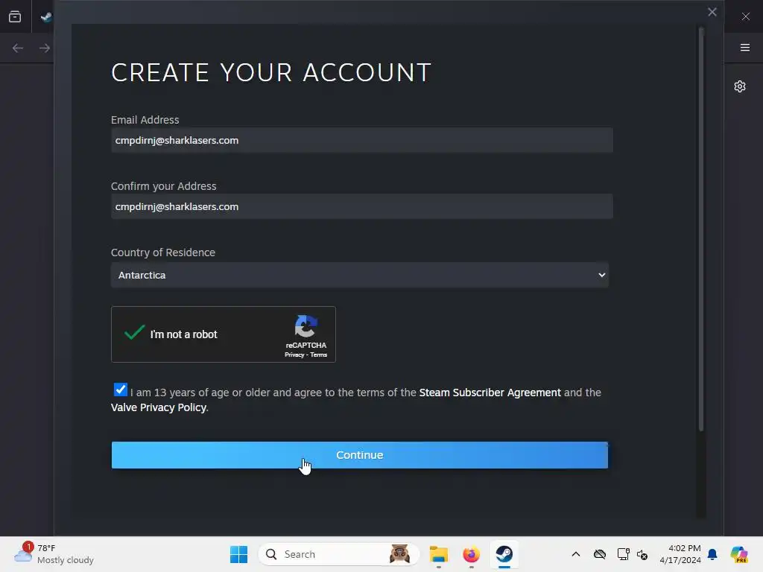Click the reCAPTCHA logo icon
Image resolution: width=763 pixels, height=572 pixels.
click(x=306, y=326)
